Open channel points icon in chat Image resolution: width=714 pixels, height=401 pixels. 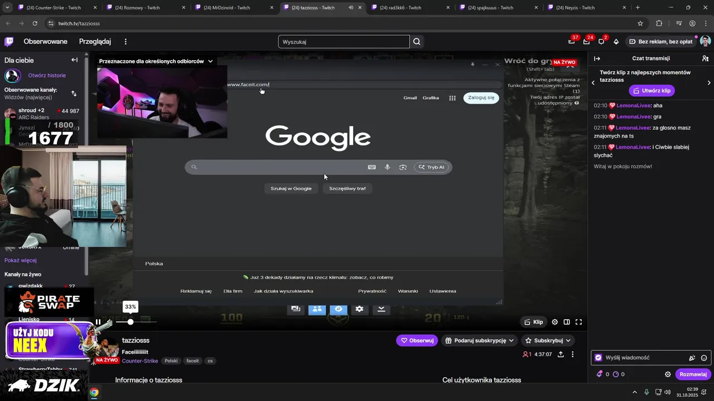616,374
